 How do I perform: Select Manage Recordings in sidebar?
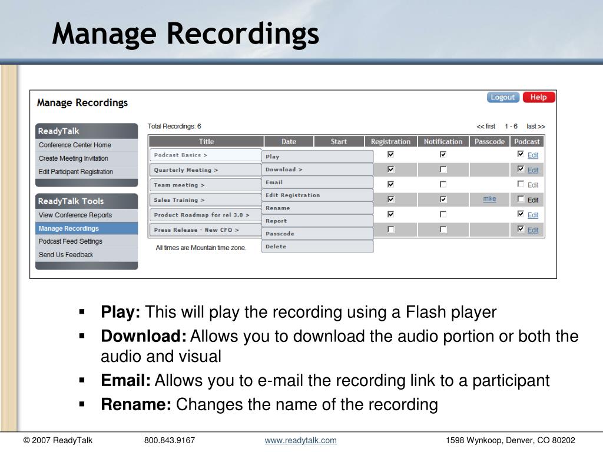tap(87, 228)
